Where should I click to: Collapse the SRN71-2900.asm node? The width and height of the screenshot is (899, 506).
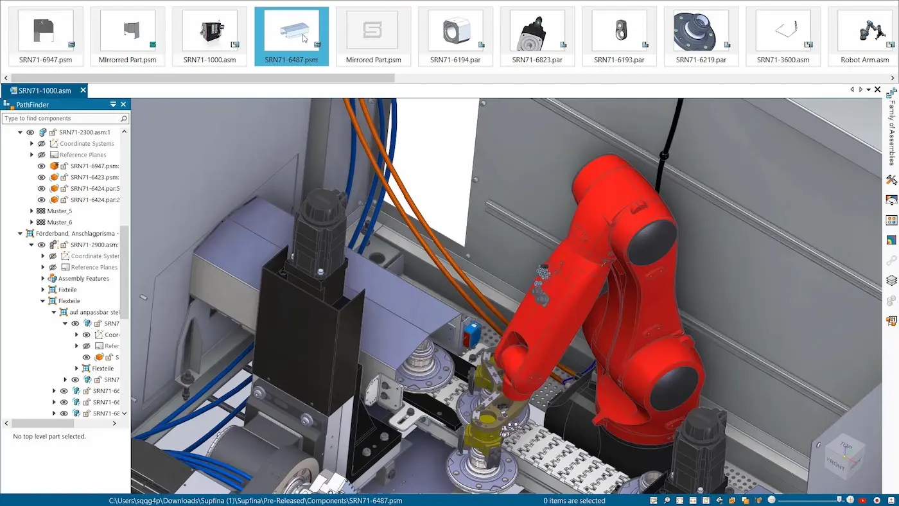coord(31,245)
